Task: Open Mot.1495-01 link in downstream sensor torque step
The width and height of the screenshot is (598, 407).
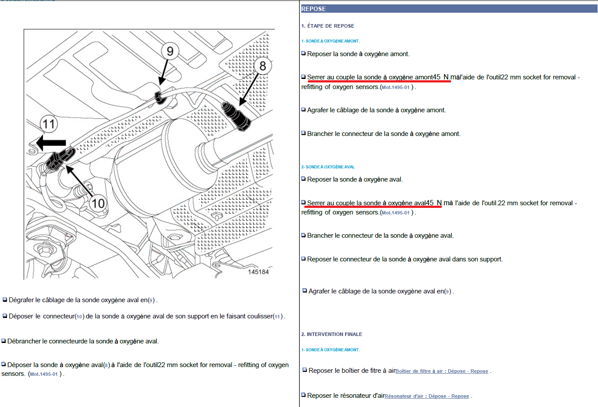Action: [395, 213]
